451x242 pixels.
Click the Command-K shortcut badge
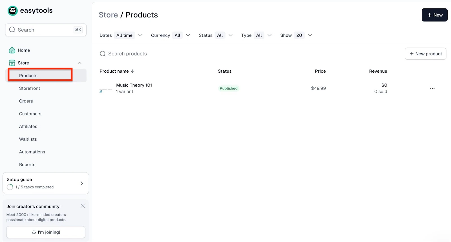coord(78,30)
